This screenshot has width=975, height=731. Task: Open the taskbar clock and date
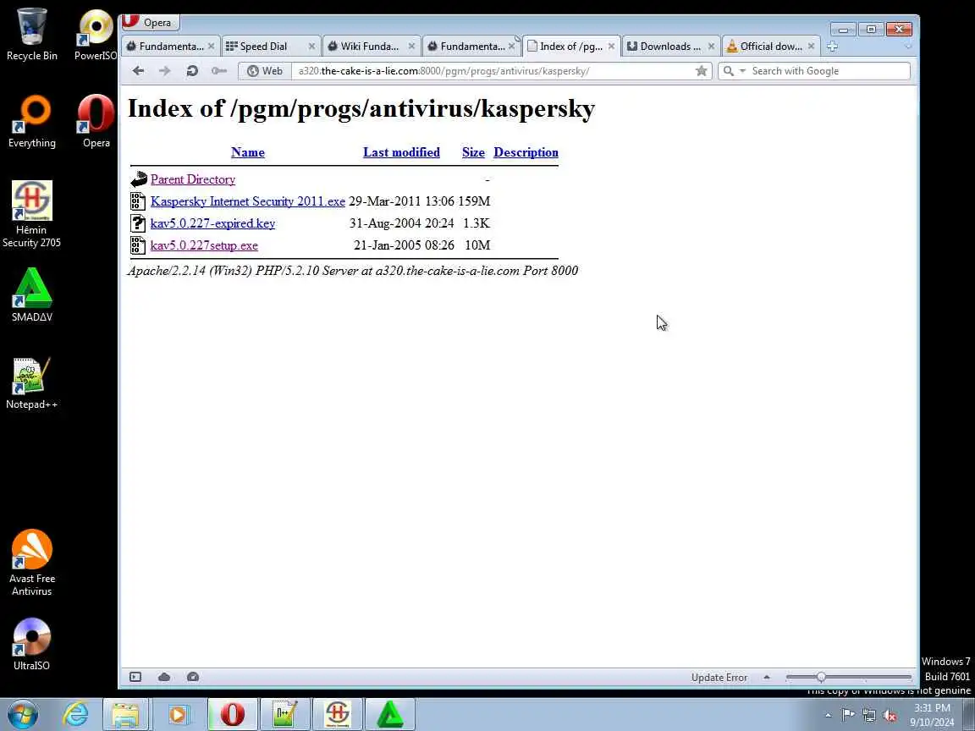(932, 715)
